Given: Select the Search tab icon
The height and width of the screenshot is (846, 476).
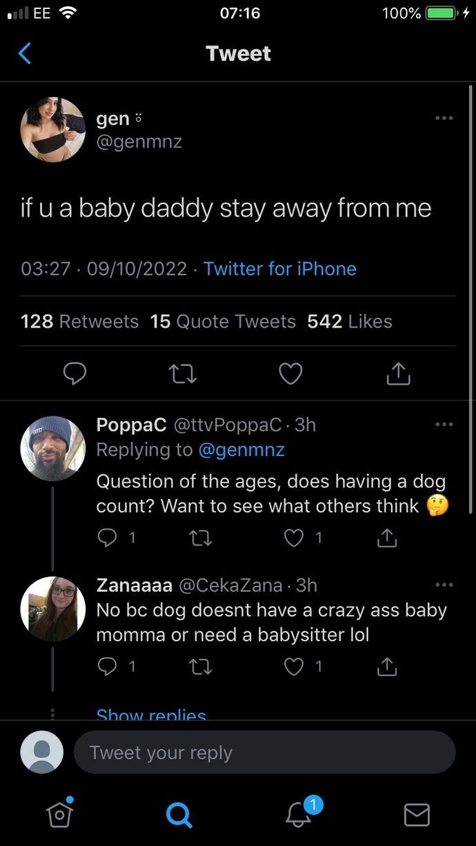Looking at the screenshot, I should [x=179, y=814].
